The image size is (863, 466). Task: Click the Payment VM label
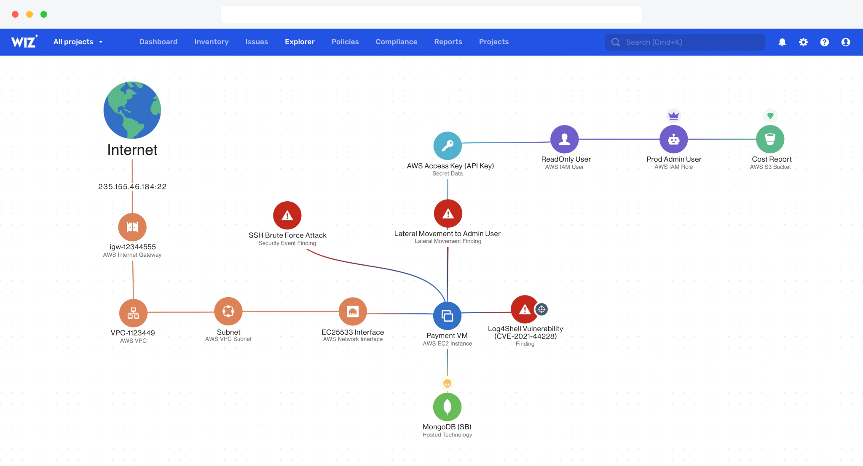pyautogui.click(x=447, y=336)
